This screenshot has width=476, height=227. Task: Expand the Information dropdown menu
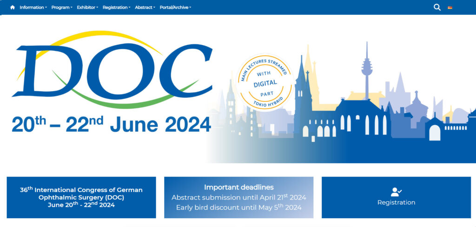click(x=33, y=7)
